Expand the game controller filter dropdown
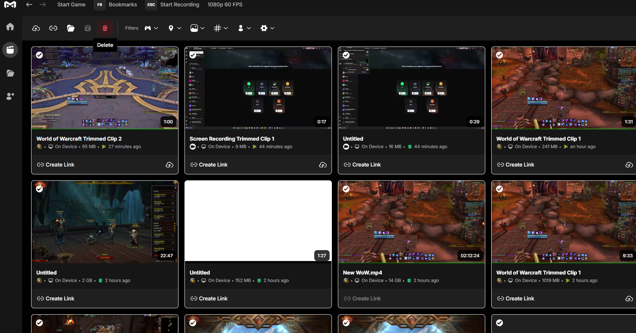 [151, 28]
